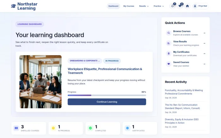Click the Northstar Learning graduation cap logo
This screenshot has width=221, height=138.
tap(14, 6)
